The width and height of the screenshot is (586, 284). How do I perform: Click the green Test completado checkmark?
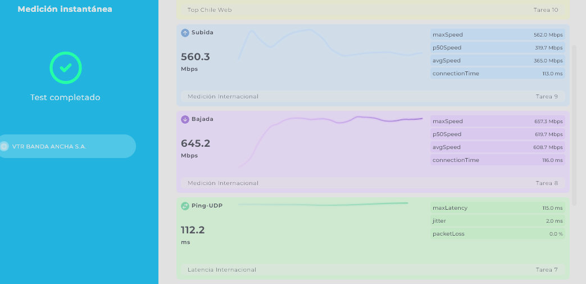click(x=66, y=67)
